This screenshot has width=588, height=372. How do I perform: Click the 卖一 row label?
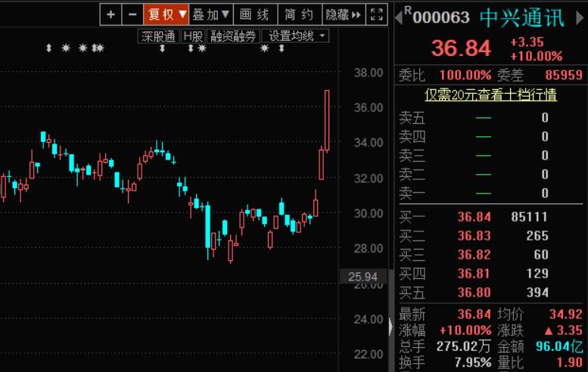412,194
